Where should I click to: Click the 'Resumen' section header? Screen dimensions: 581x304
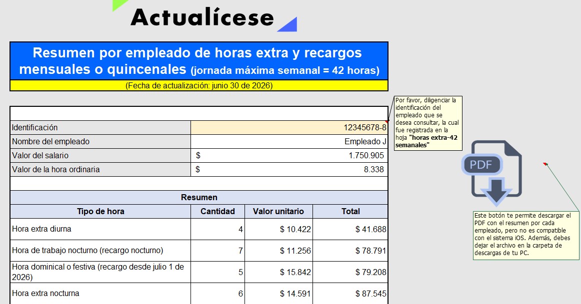point(199,198)
